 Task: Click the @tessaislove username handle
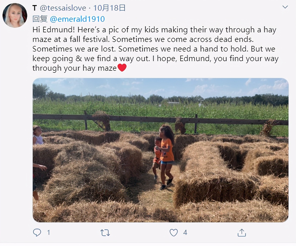tap(63, 8)
